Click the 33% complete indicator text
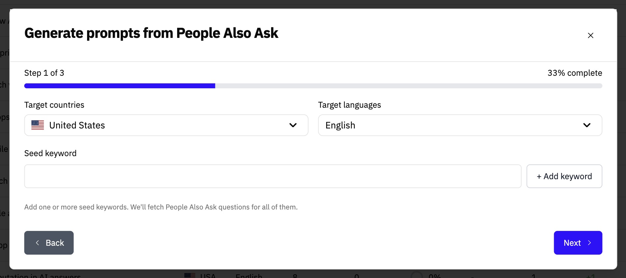 point(575,73)
